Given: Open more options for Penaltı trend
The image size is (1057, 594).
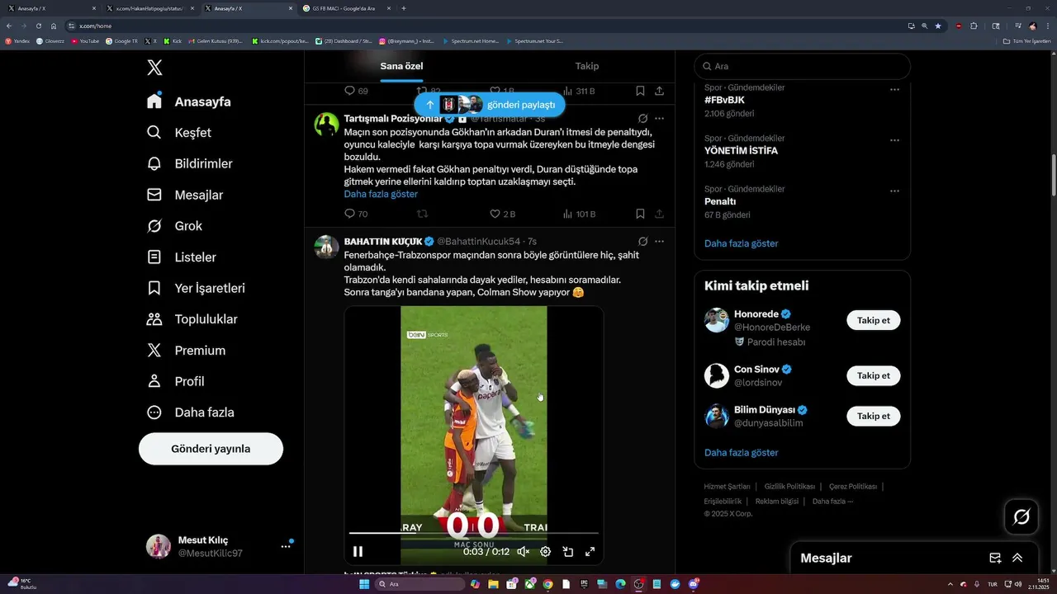Looking at the screenshot, I should click(894, 191).
